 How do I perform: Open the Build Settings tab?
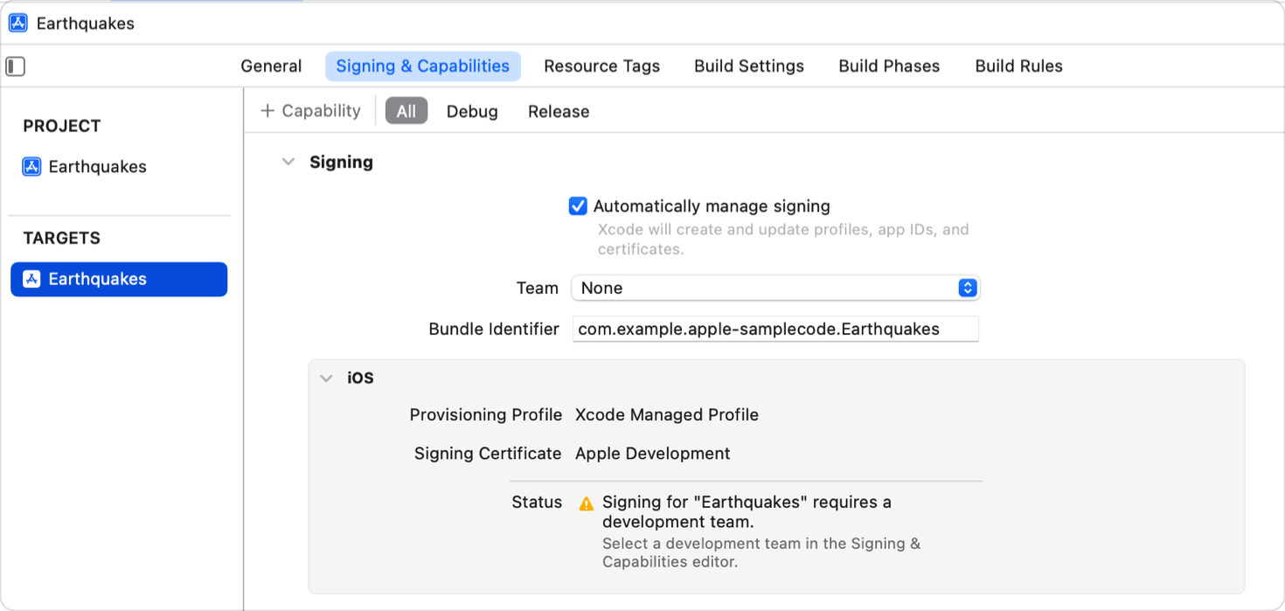748,66
